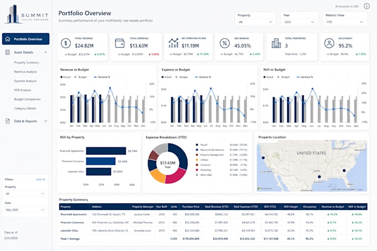Select the Pinecrest Commons bar in NOI by Property

100,161
